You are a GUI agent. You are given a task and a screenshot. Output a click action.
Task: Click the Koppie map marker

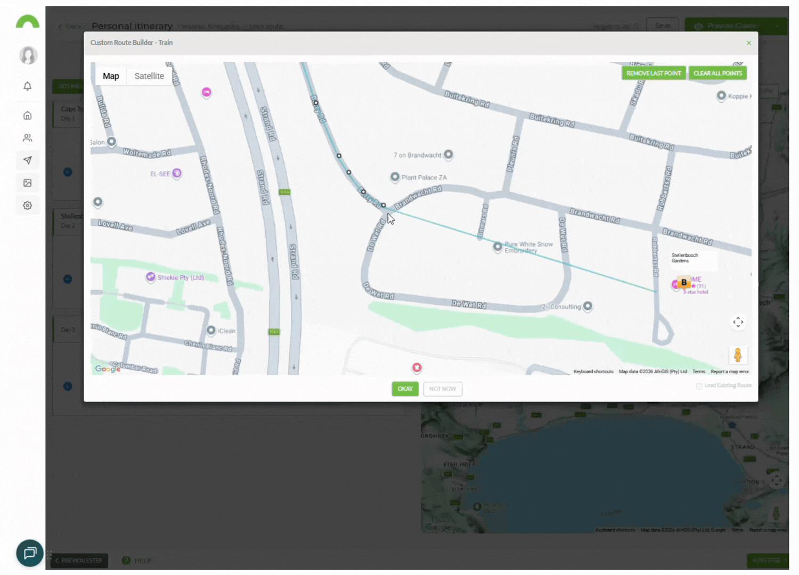(x=721, y=96)
